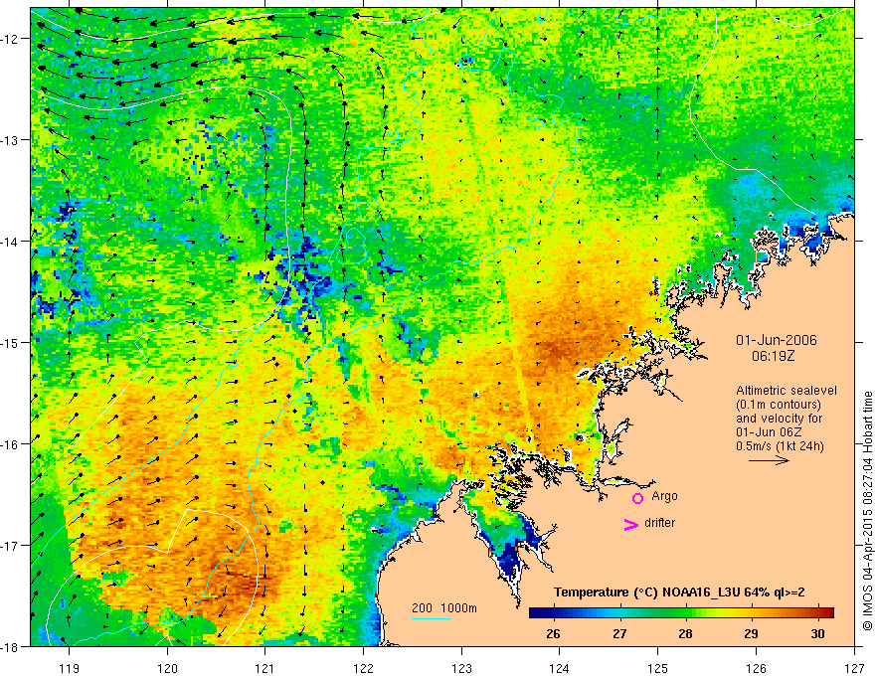875x676 pixels.
Task: Click the color bar label 26
Action: 553,633
